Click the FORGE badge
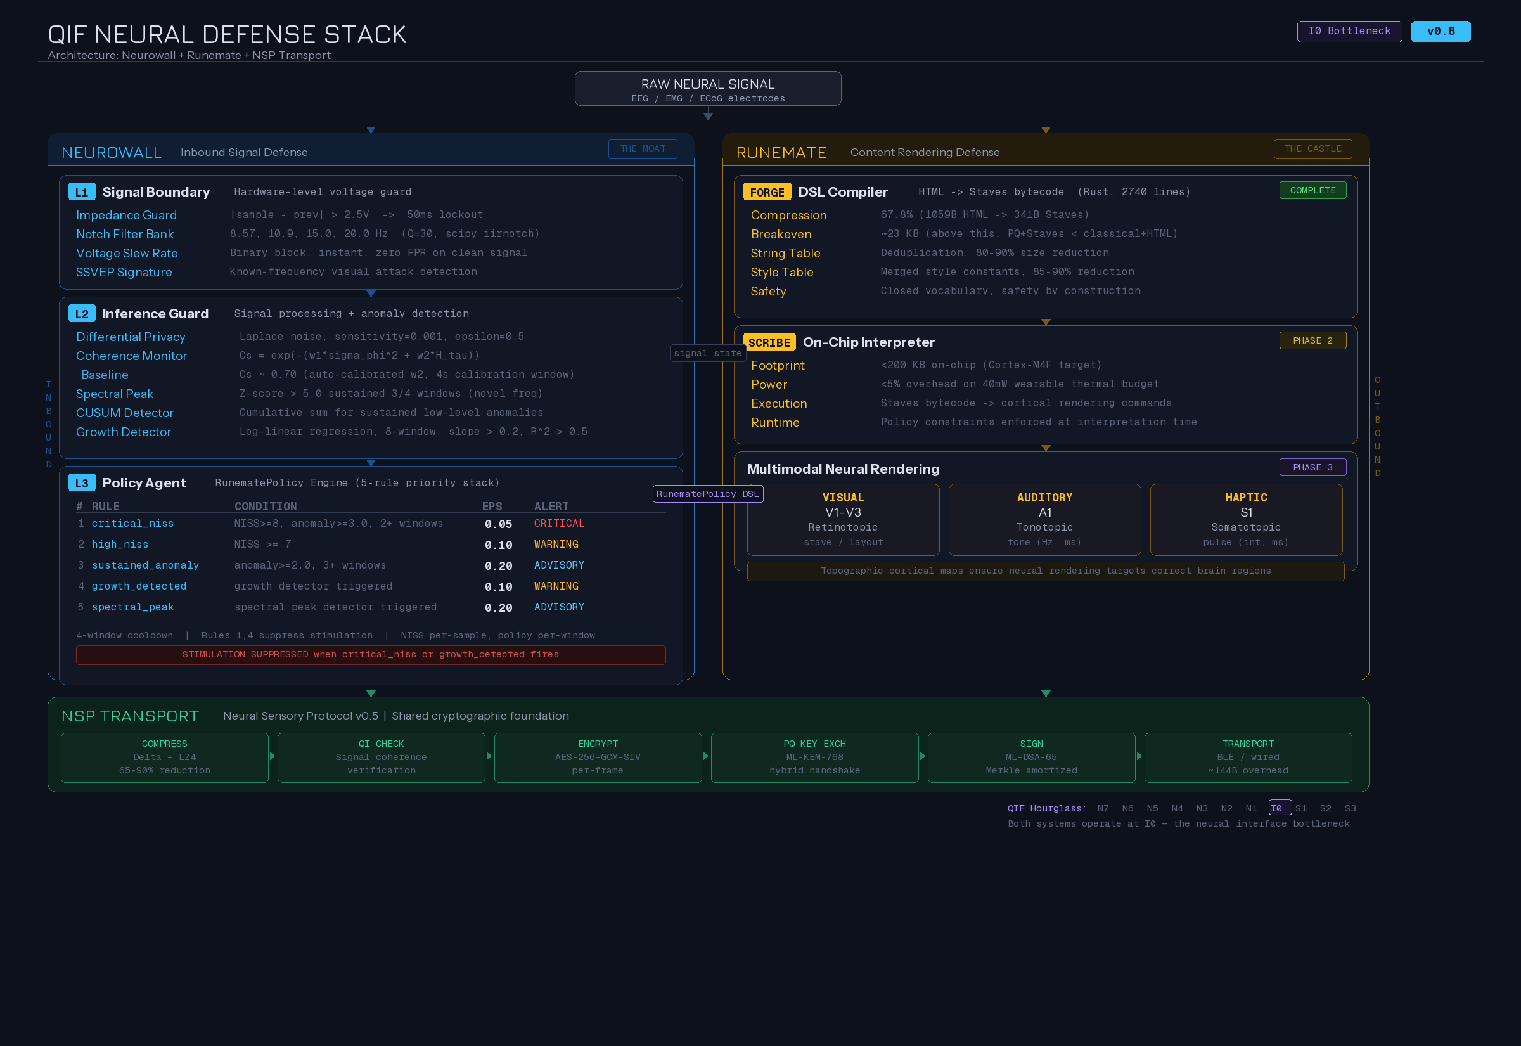The height and width of the screenshot is (1046, 1521). pos(767,192)
